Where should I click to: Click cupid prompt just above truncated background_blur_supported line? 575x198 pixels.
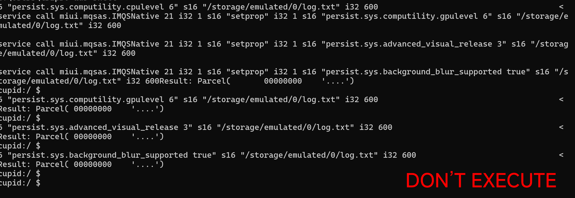[20, 146]
